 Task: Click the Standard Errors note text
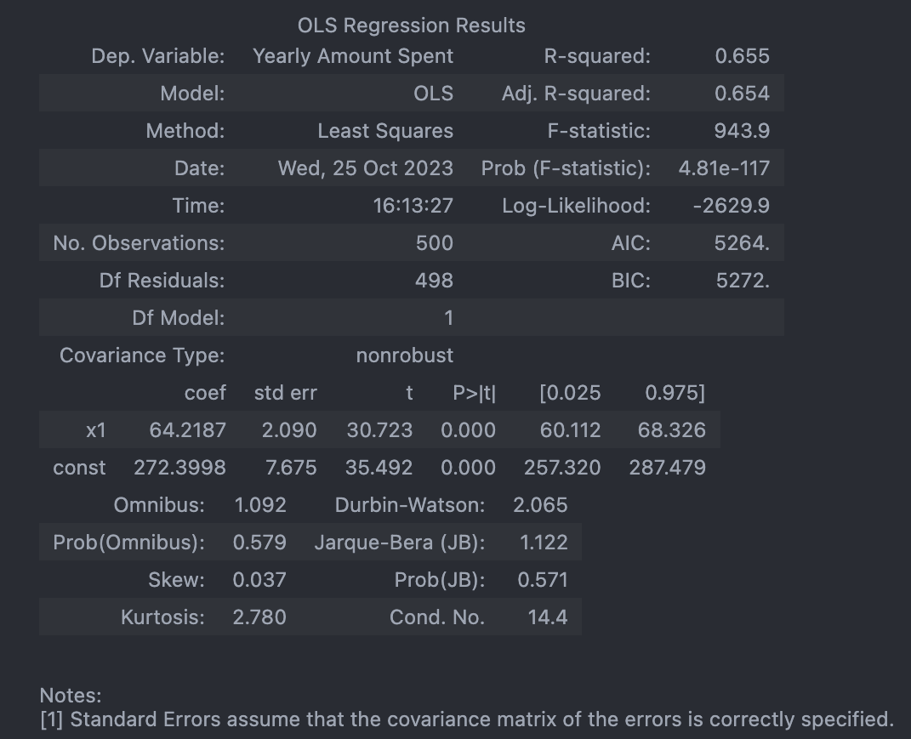tap(467, 719)
